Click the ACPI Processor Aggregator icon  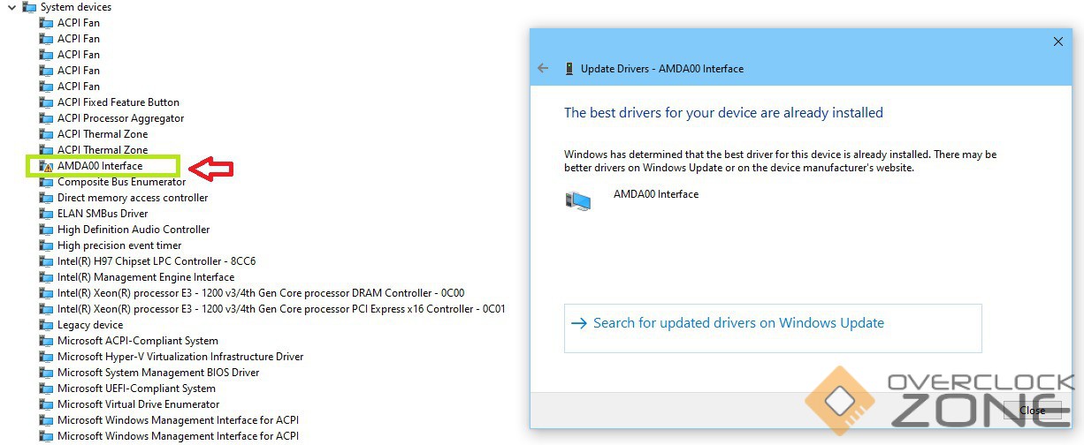46,118
